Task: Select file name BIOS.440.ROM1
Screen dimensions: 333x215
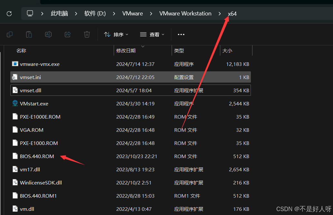Action: click(x=38, y=196)
